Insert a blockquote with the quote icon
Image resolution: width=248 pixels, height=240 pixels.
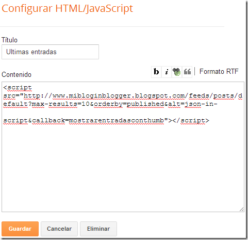point(187,72)
